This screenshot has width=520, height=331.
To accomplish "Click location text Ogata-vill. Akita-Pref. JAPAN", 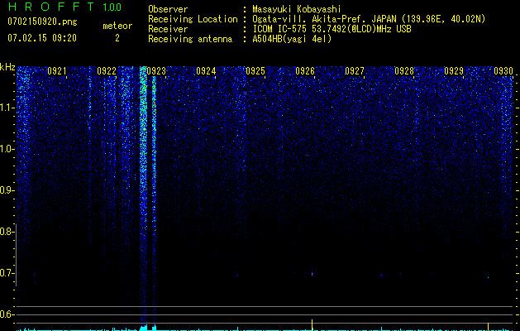I will click(324, 19).
